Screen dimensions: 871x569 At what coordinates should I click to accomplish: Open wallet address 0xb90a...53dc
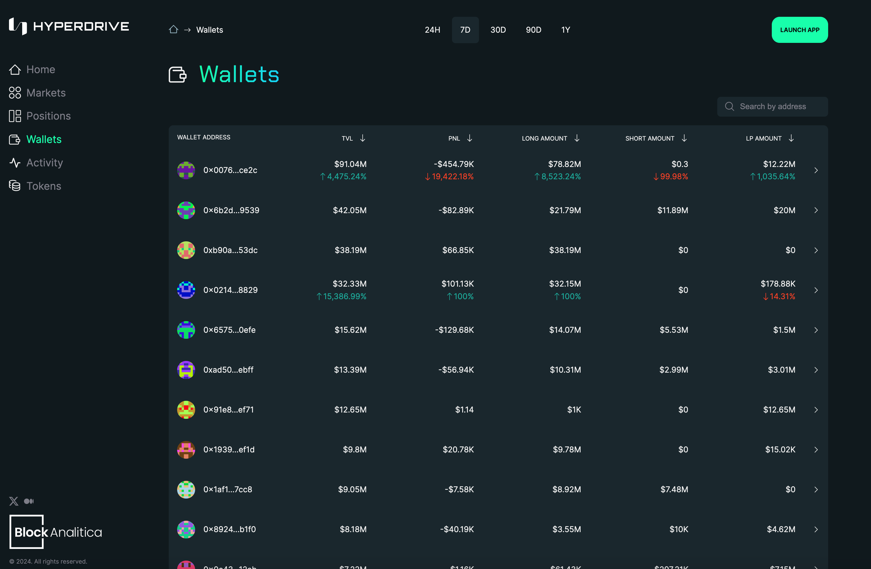(230, 250)
